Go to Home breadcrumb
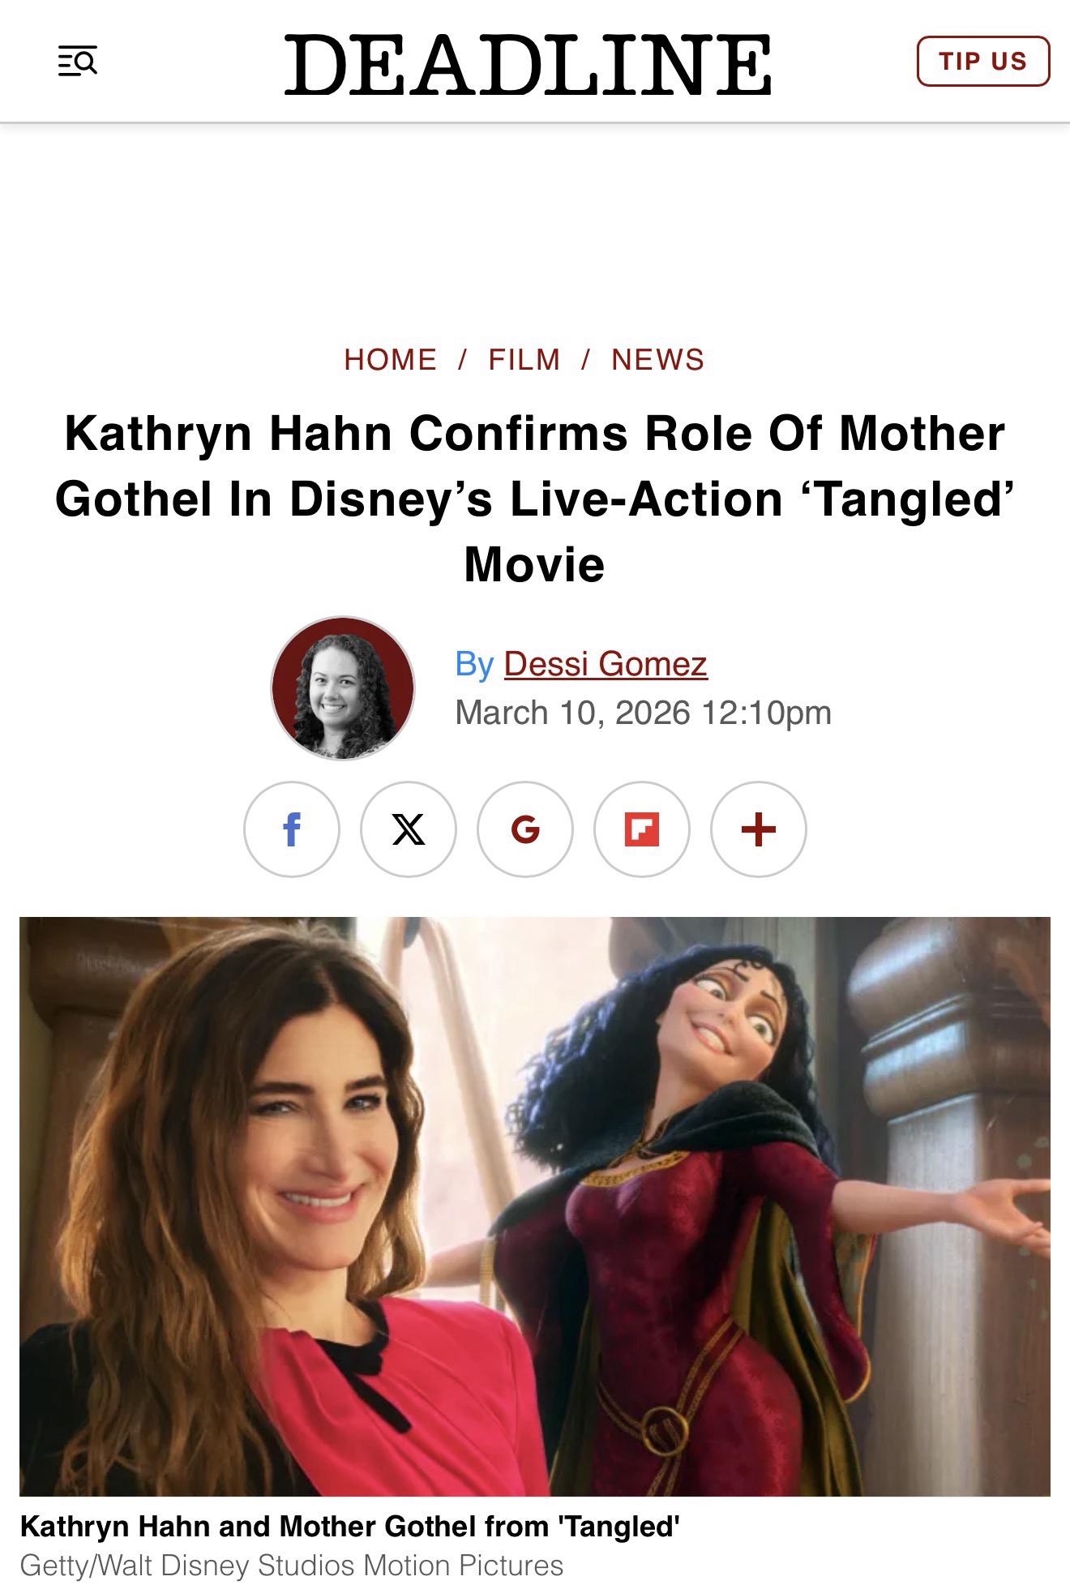 tap(391, 359)
